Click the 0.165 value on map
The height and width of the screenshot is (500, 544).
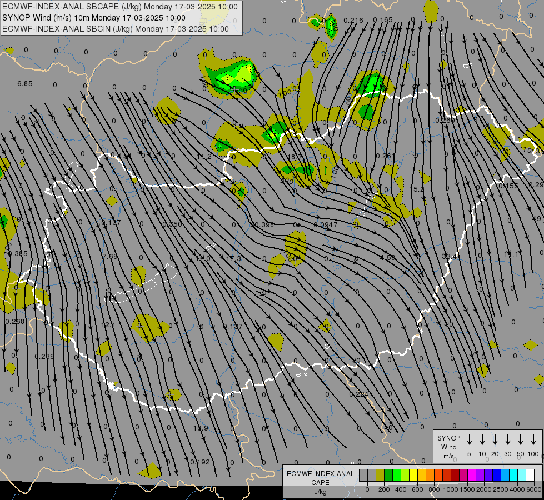point(383,20)
